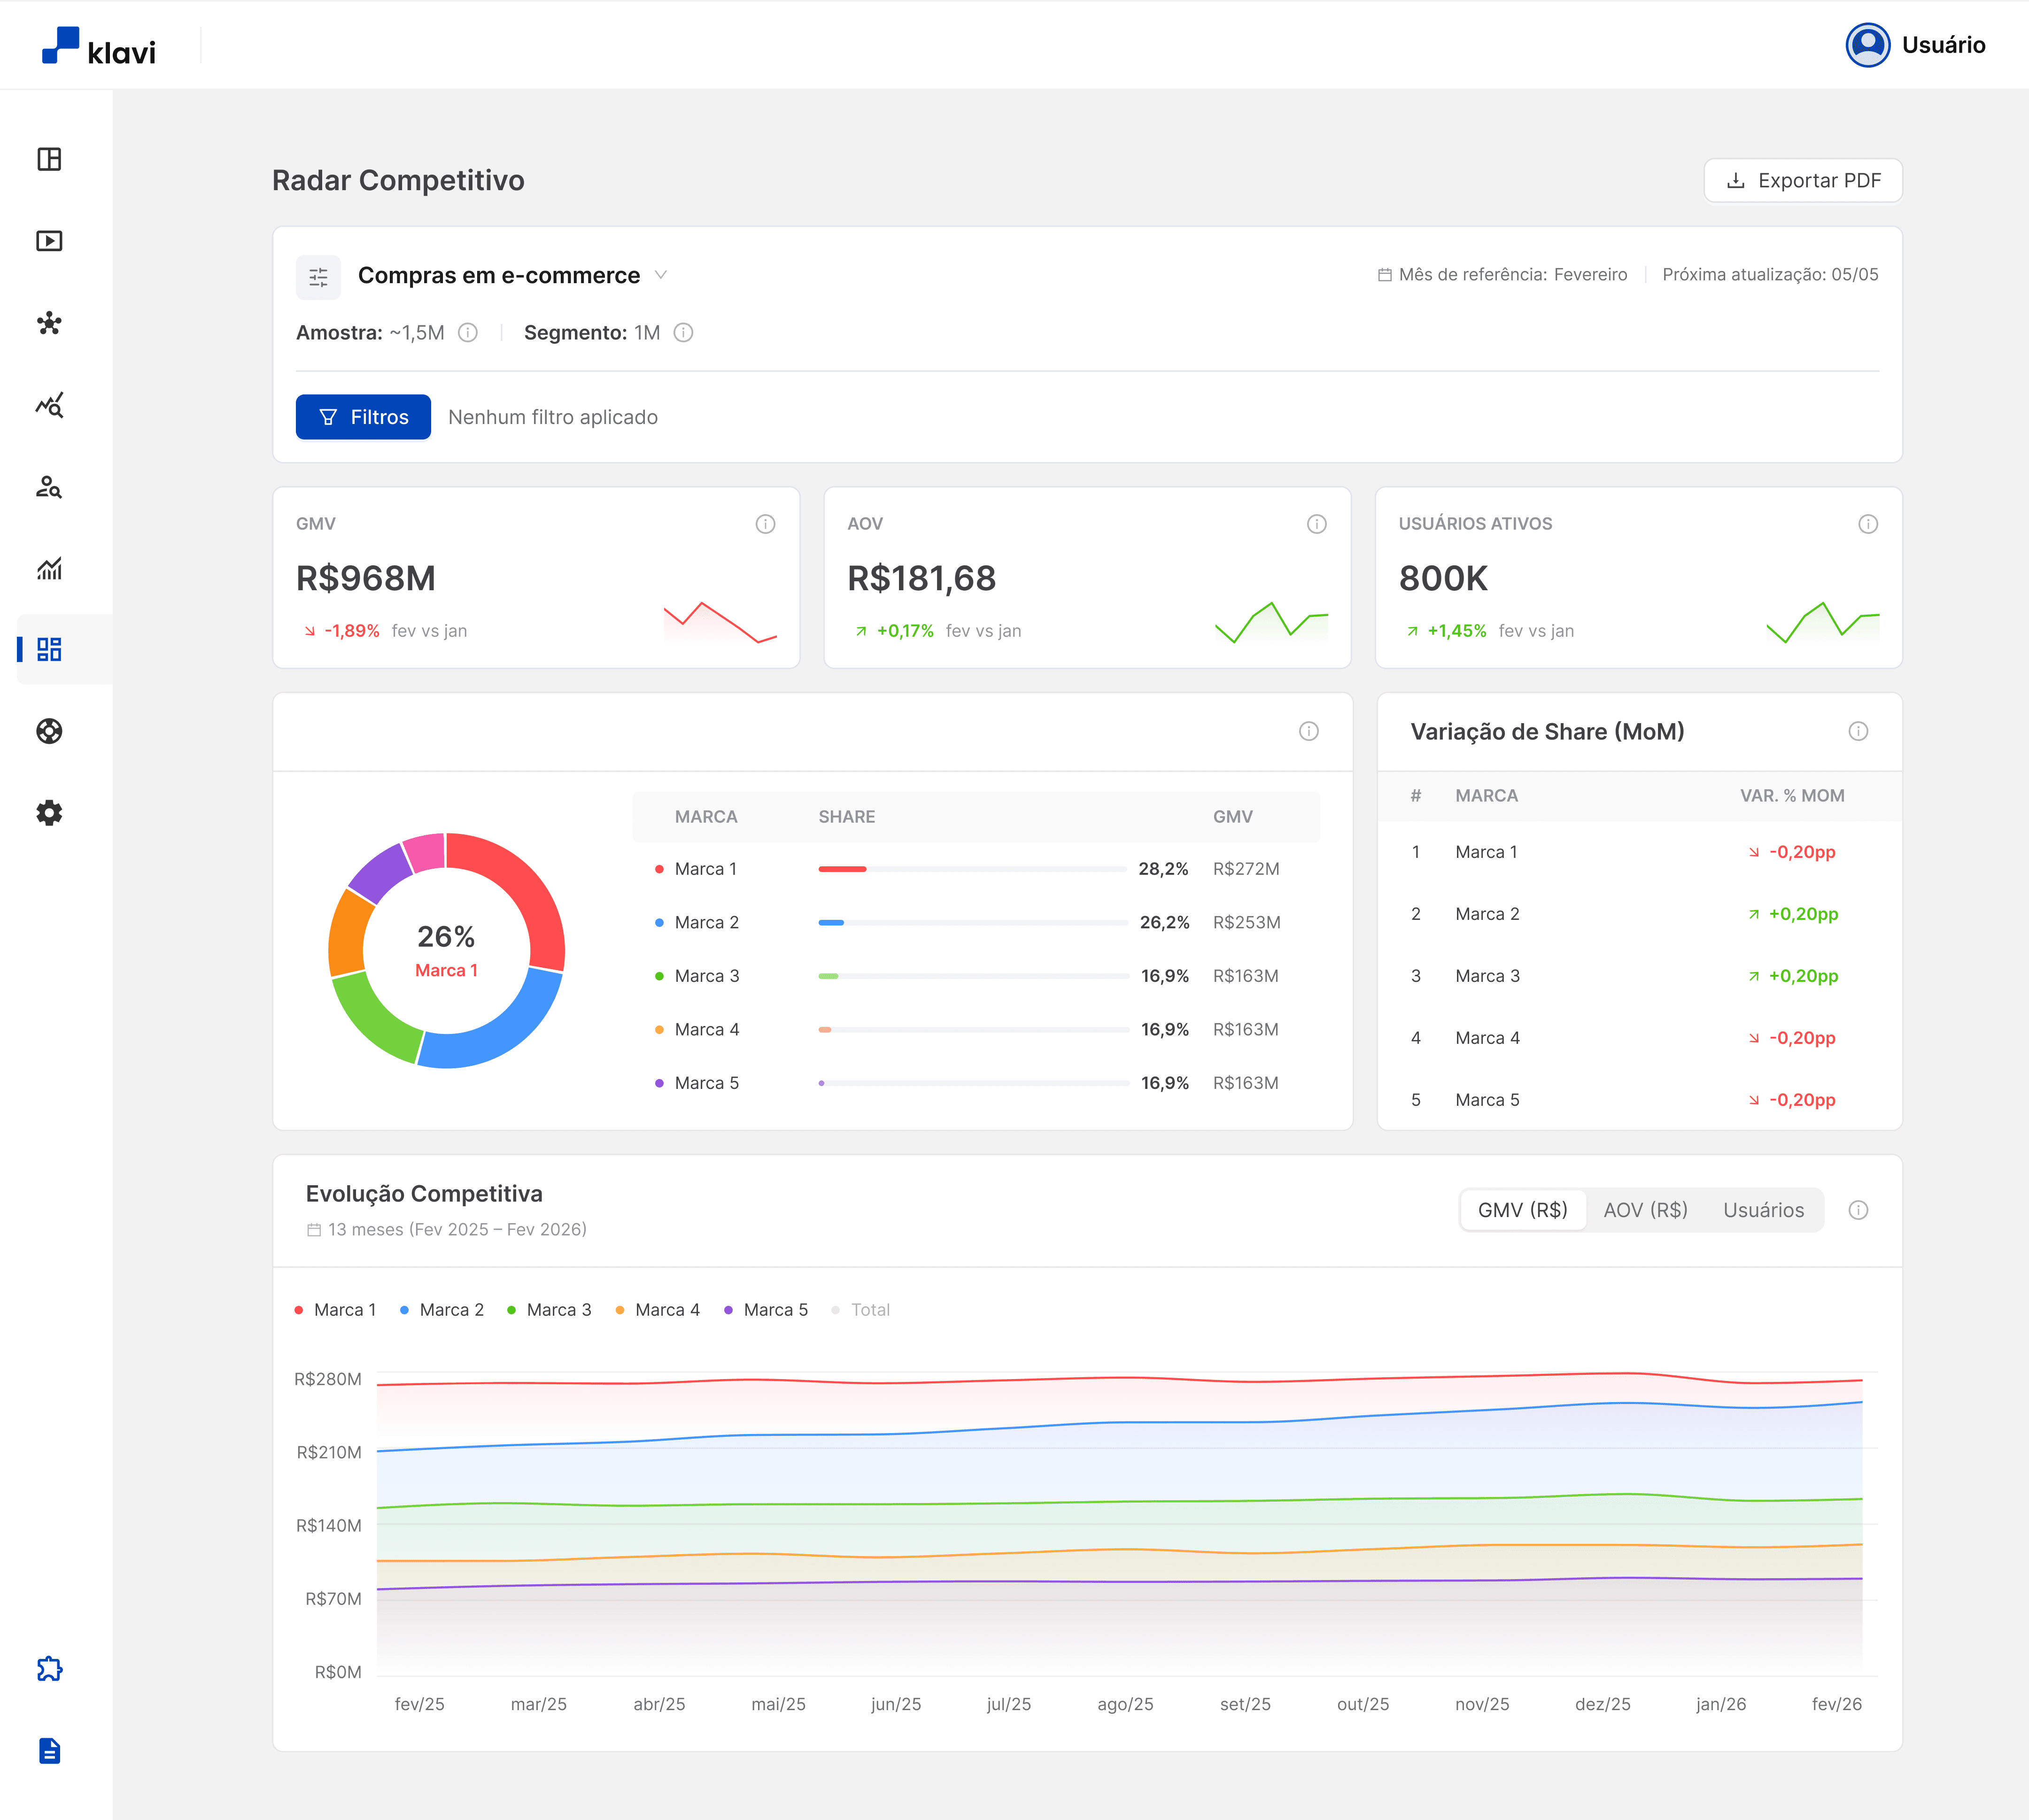The image size is (2029, 1820).
Task: Click the Exportar PDF button
Action: click(x=1803, y=181)
